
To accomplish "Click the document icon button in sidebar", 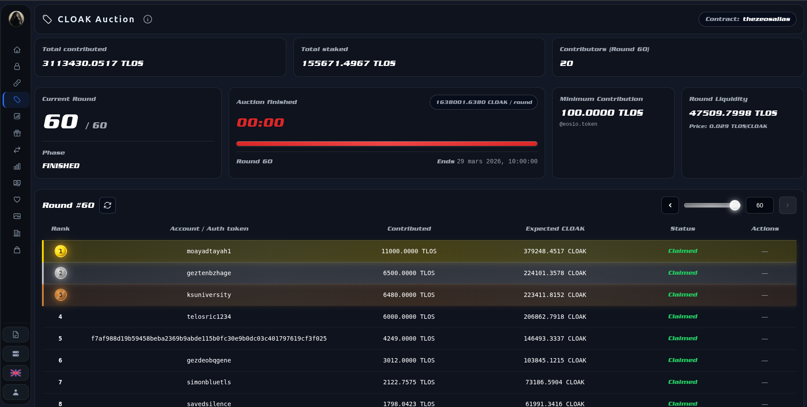I will point(16,335).
